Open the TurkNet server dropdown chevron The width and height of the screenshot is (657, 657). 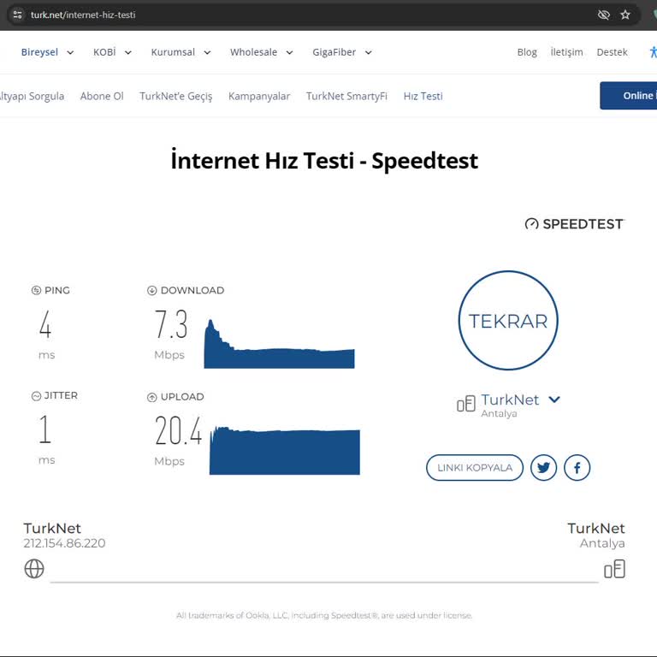(x=554, y=400)
